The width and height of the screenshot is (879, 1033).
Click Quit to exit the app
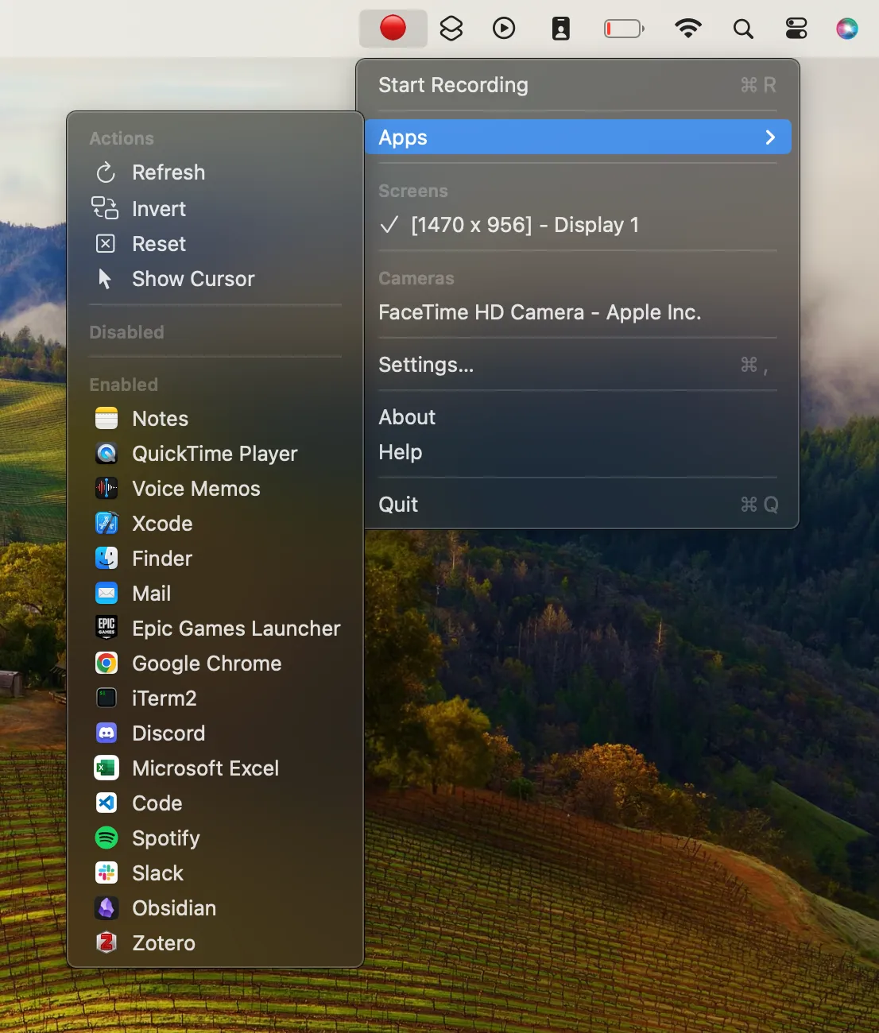click(x=397, y=504)
